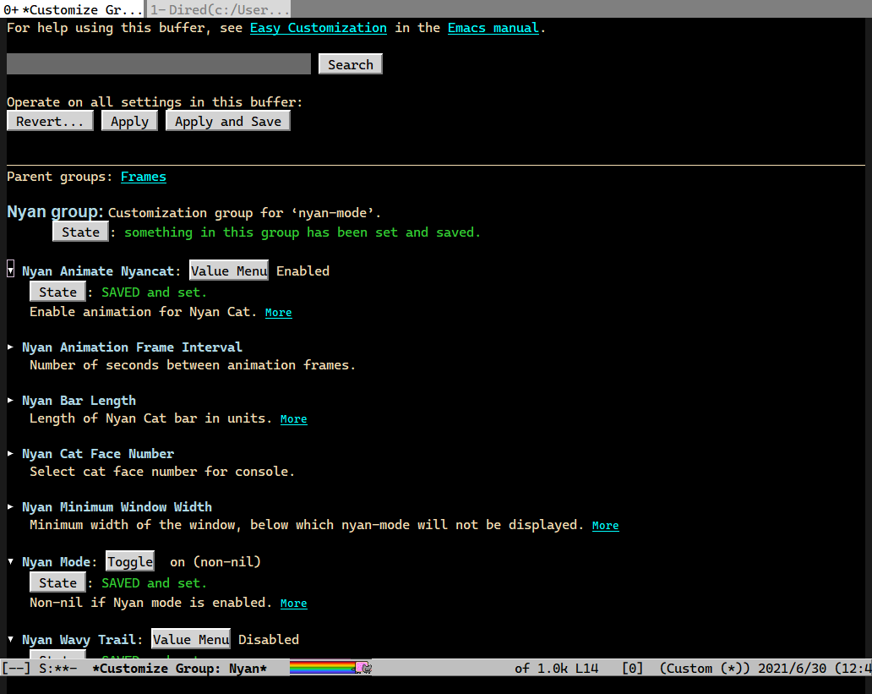Screen dimensions: 872x694
Task: Click the 2021/6/30 date in mode line
Action: coord(792,669)
